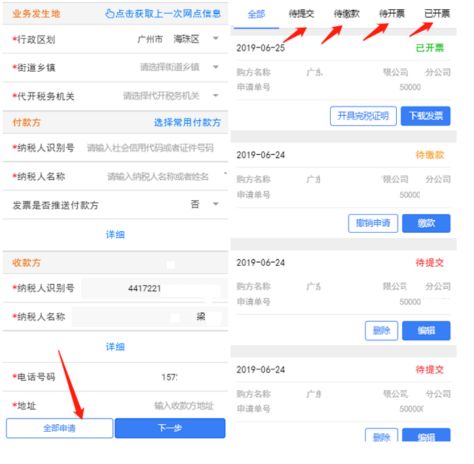Click the hand icon beside 点击获取上一次网点信息
This screenshot has height=464, width=474.
(110, 14)
